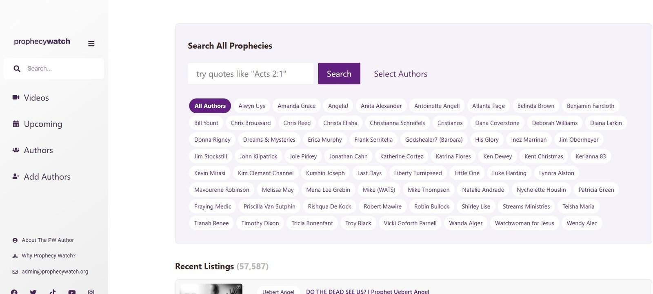Click the Uebert Angel author tag
The width and height of the screenshot is (653, 294).
(278, 291)
